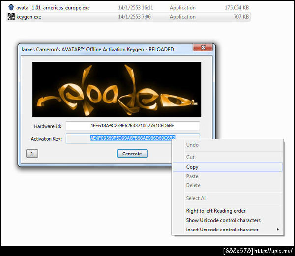The height and width of the screenshot is (256, 295).
Task: Choose Select All in context menu
Action: [x=228, y=198]
